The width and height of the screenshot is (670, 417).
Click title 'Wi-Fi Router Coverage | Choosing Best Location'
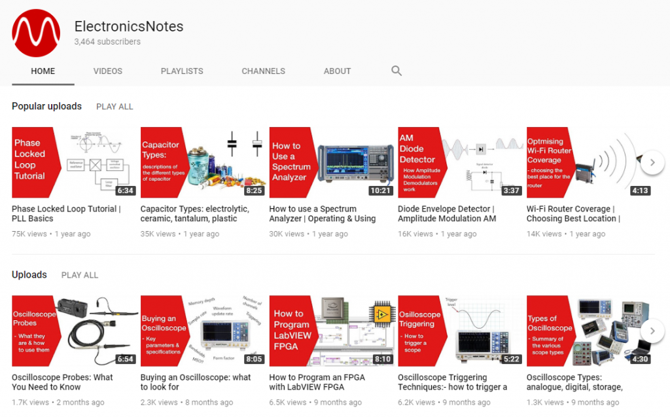[x=573, y=214]
